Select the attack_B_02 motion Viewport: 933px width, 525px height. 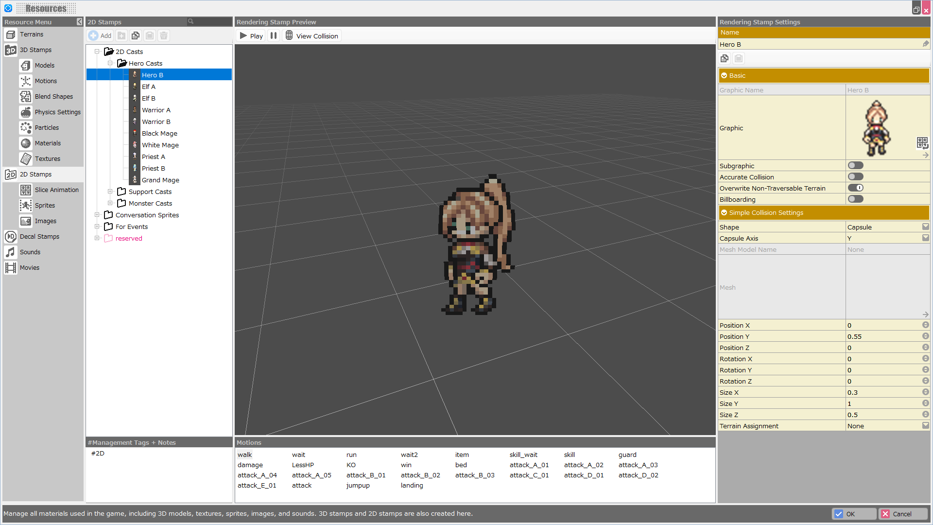pyautogui.click(x=420, y=475)
